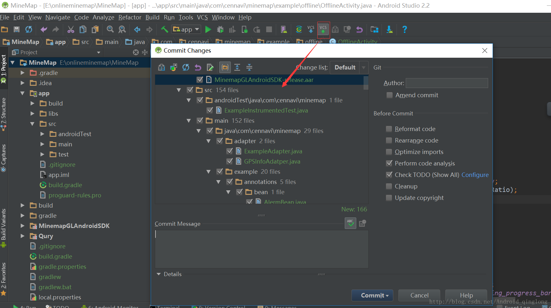Open the Change list Default dropdown
This screenshot has height=308, width=551.
tap(349, 68)
